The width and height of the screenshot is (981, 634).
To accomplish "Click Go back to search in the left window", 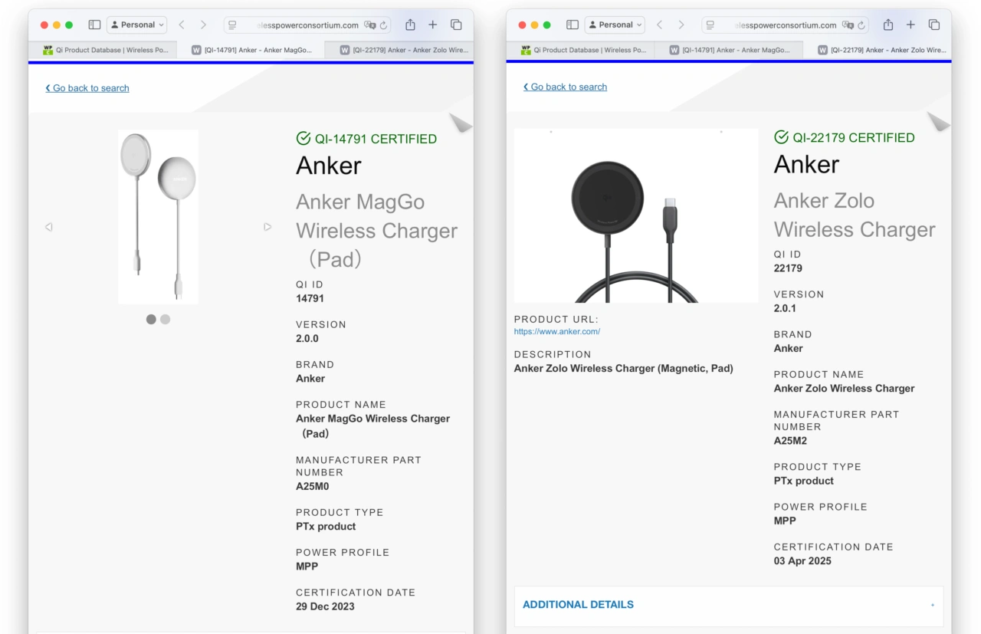I will click(87, 88).
